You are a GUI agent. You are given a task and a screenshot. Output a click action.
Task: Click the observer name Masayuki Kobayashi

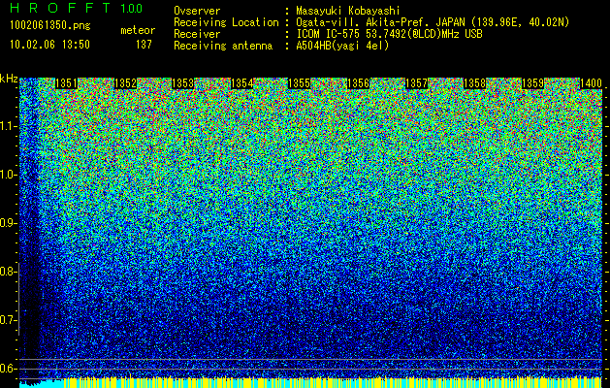click(348, 11)
